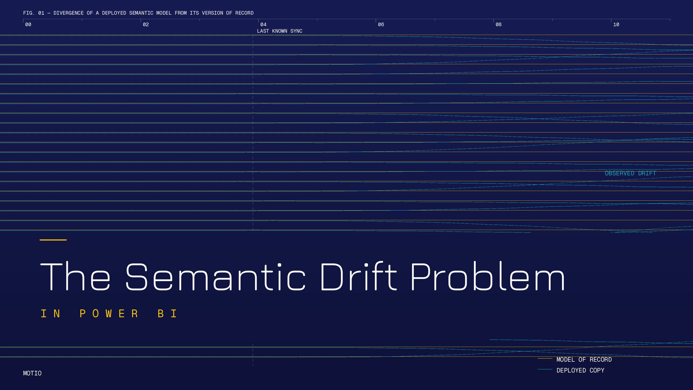Click the '06' axis tick label
The height and width of the screenshot is (390, 693).
(381, 25)
